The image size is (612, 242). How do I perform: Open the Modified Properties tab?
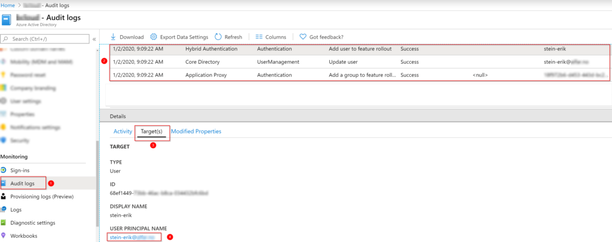coord(196,131)
